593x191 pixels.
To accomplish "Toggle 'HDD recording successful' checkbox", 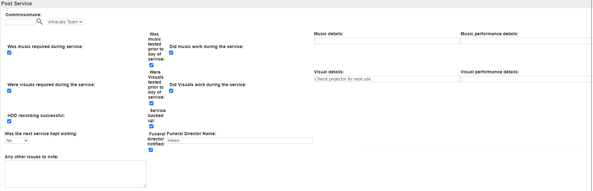I will (9, 121).
